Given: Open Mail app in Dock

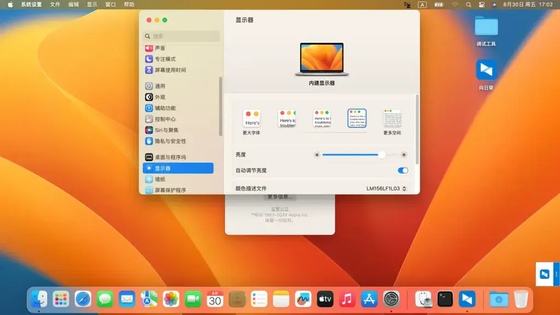Looking at the screenshot, I should 127,299.
